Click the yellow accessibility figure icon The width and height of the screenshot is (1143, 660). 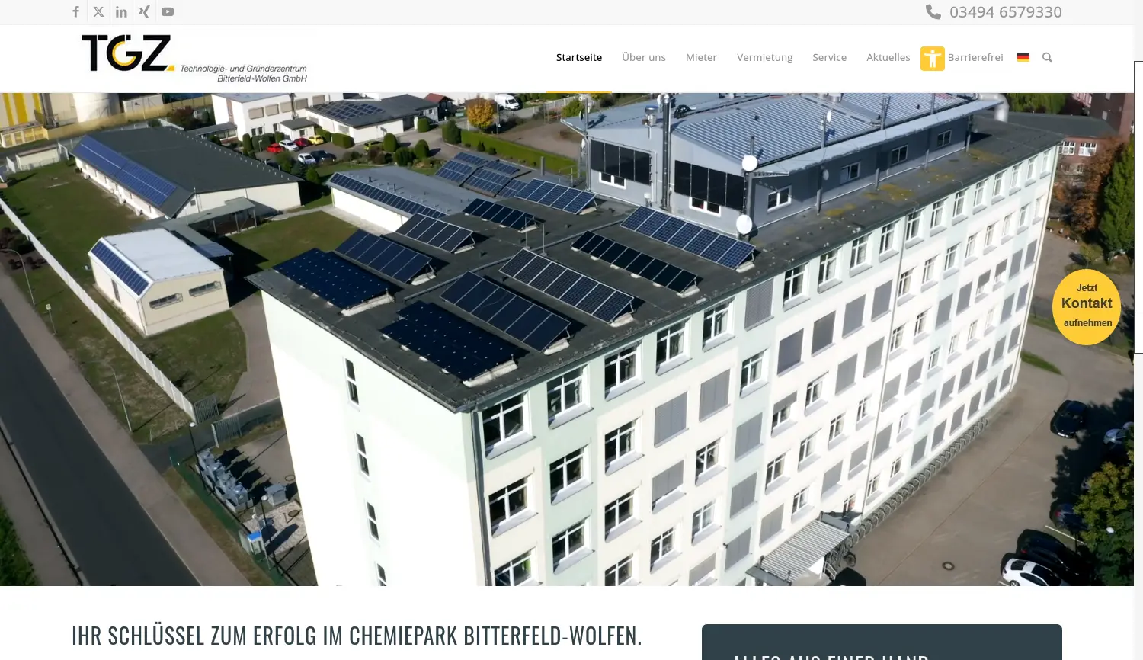(933, 59)
